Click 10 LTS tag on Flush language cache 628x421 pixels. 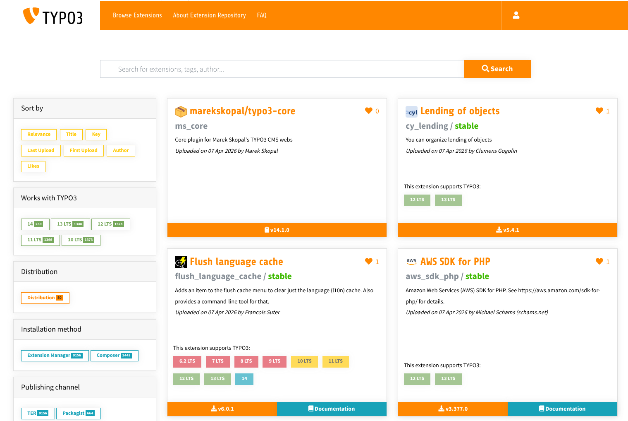point(304,362)
